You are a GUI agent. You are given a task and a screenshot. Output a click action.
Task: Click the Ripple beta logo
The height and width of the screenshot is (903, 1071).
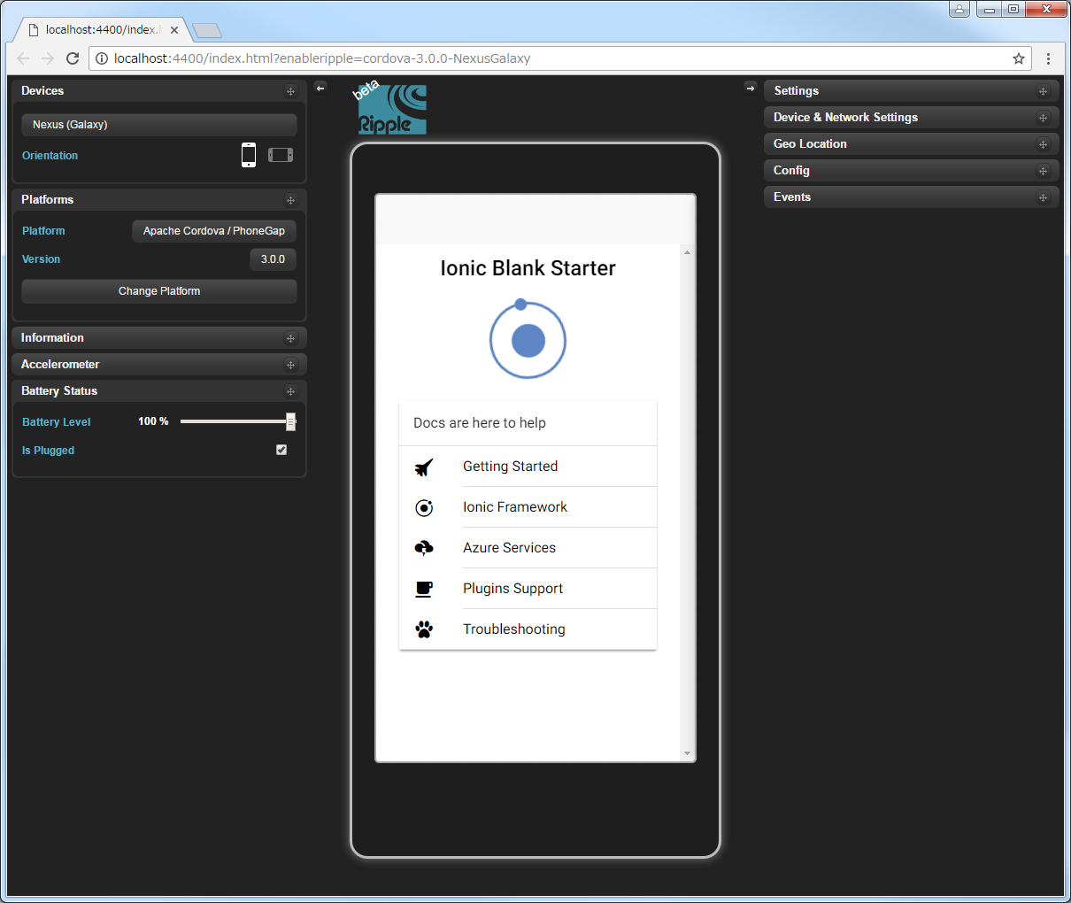(x=390, y=108)
